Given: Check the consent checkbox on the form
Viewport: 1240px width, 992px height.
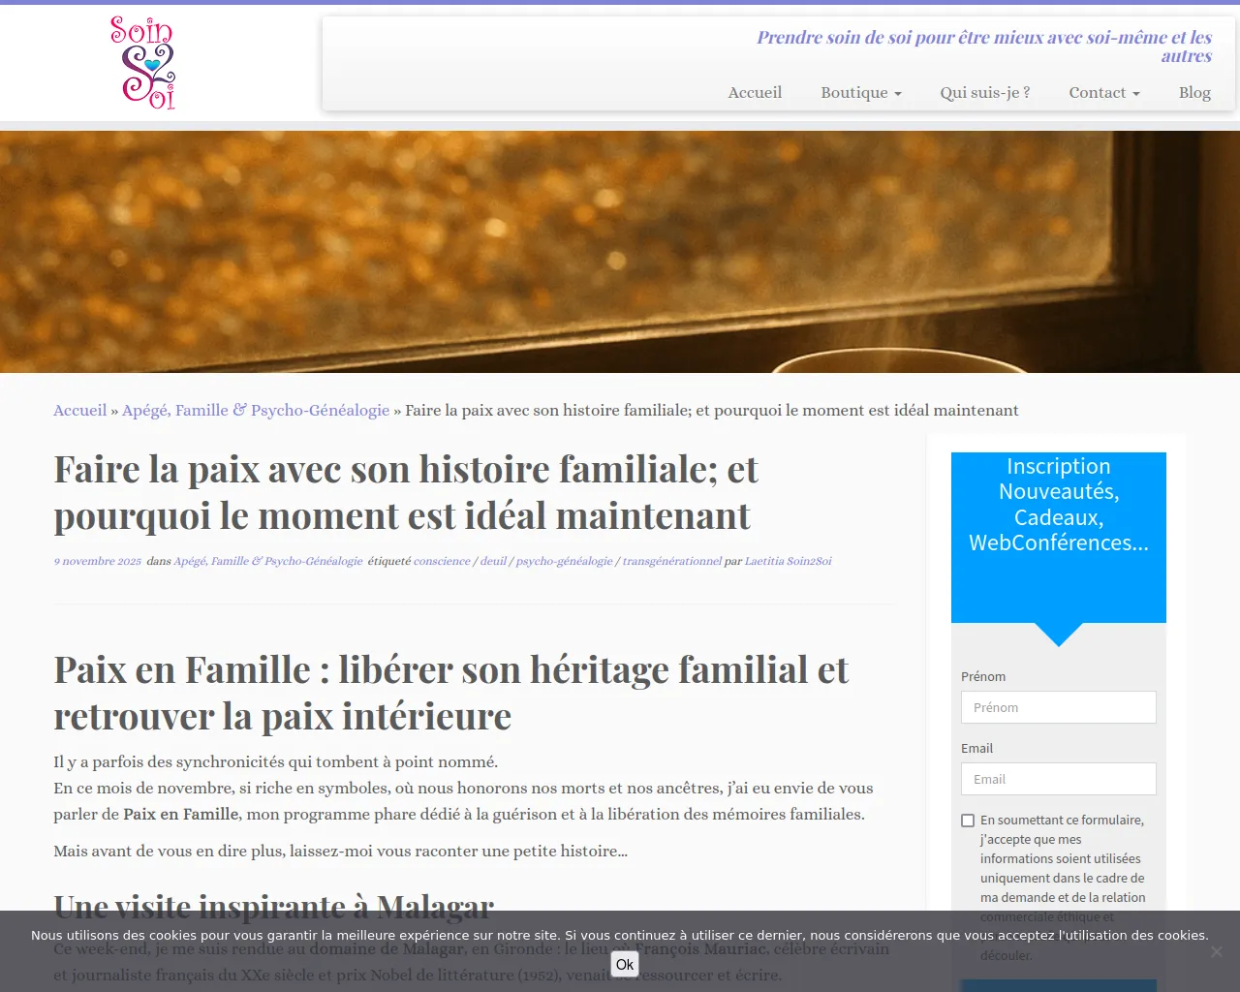Looking at the screenshot, I should point(968,821).
